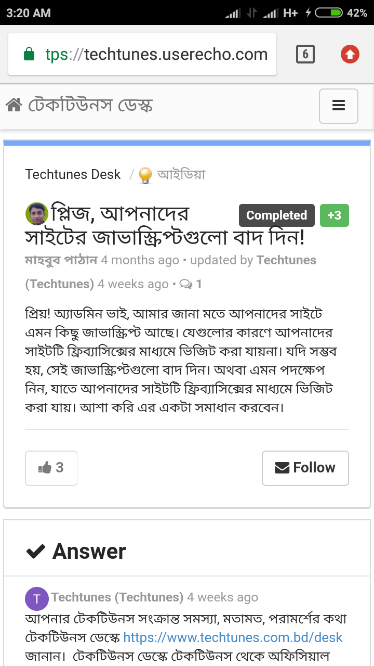Tap the home icon beside site title

(14, 106)
